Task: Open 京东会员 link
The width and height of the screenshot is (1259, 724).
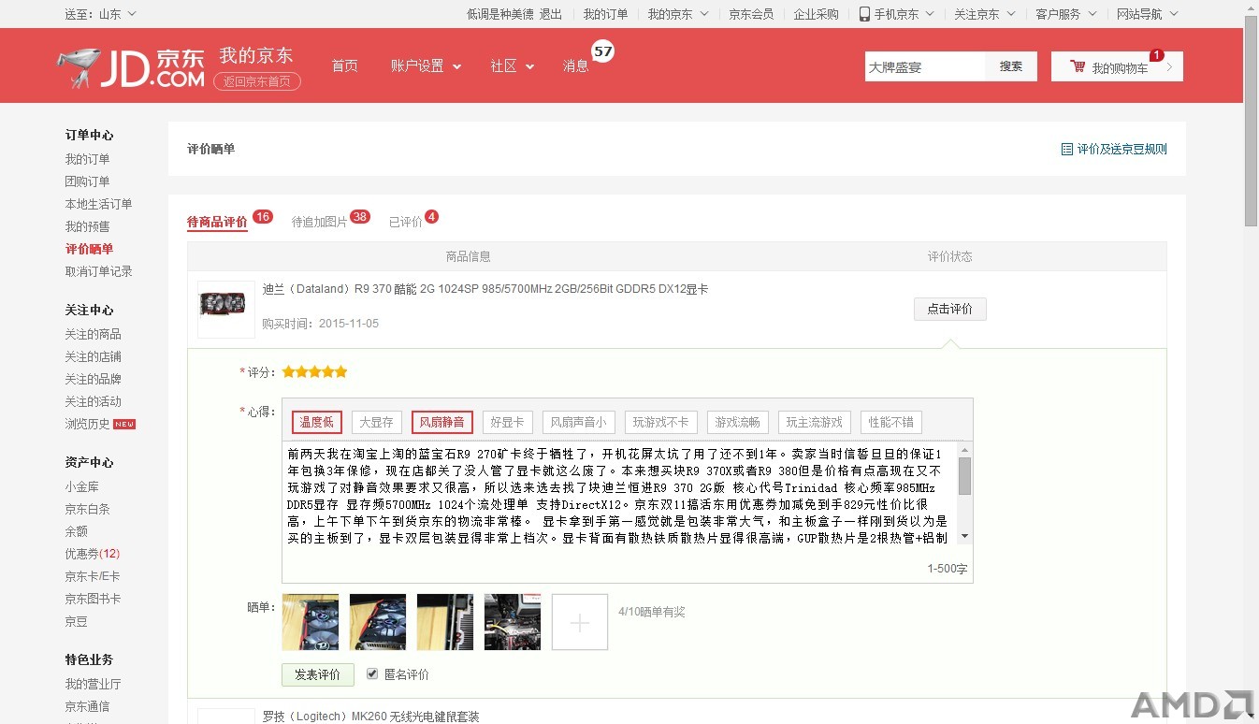Action: pyautogui.click(x=751, y=14)
